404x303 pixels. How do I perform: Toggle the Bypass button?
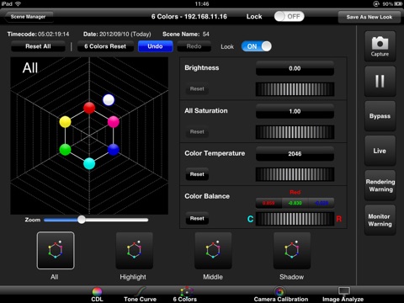click(380, 116)
